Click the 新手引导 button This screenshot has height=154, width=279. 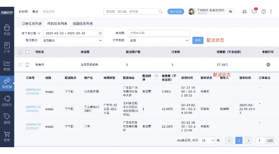(x=175, y=11)
